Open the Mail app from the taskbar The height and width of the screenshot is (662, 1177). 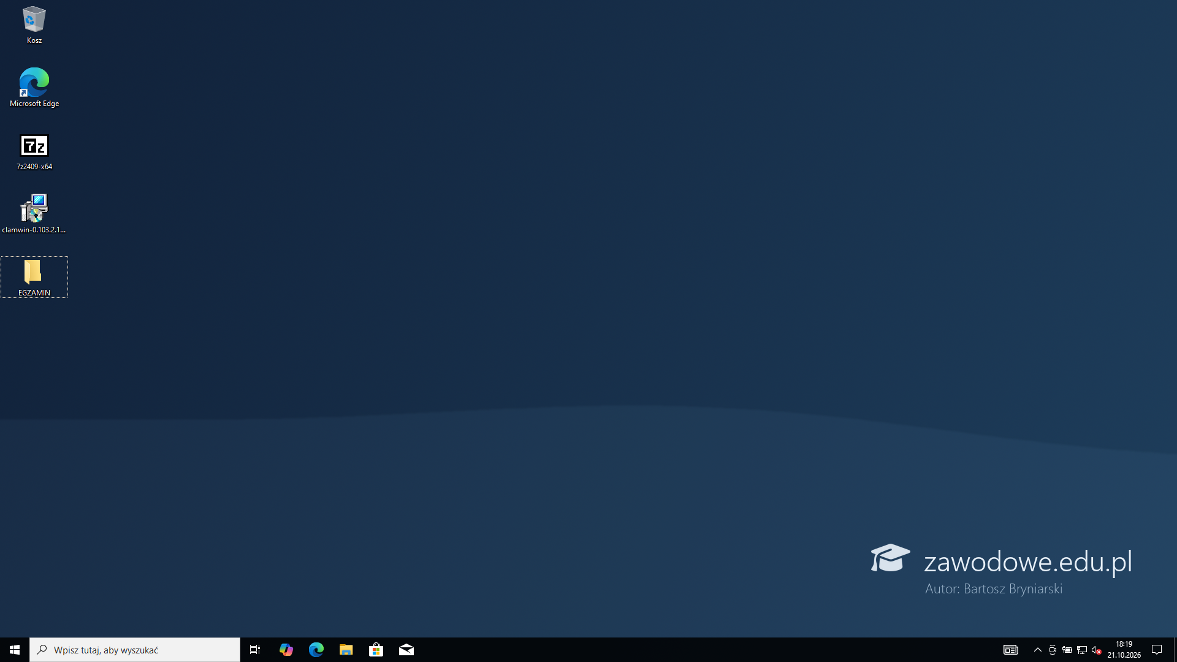click(406, 650)
